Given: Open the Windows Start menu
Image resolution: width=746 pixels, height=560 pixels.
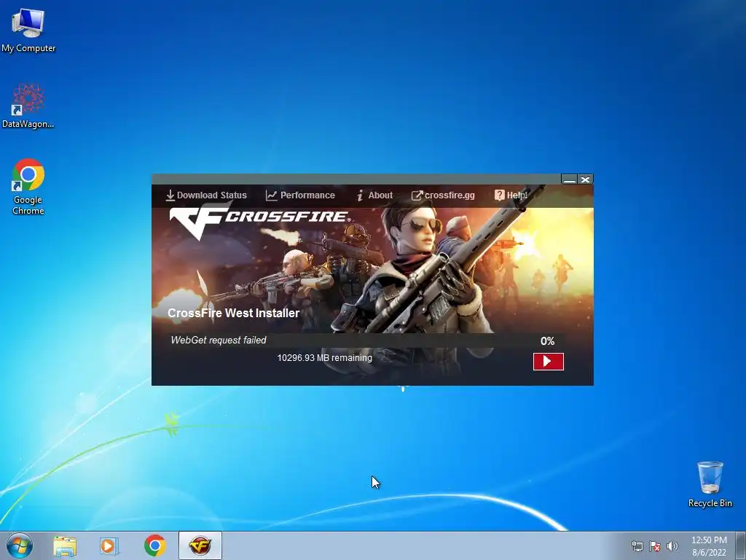Looking at the screenshot, I should (20, 545).
